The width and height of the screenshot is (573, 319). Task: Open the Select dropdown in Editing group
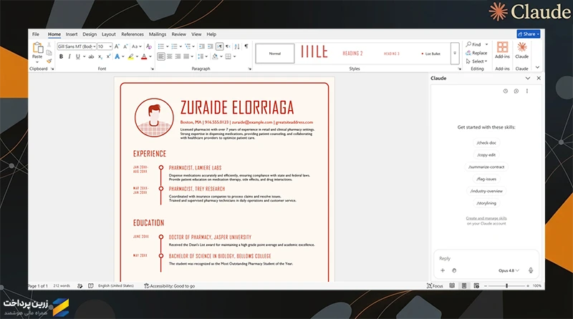pos(477,62)
